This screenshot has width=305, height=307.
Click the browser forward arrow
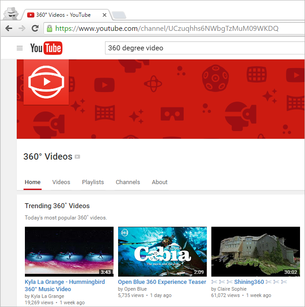pyautogui.click(x=22, y=29)
